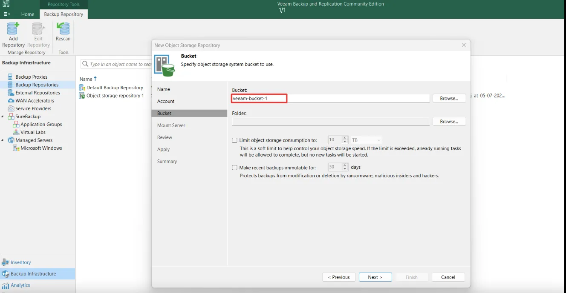566x293 pixels.
Task: Go to the Account wizard step
Action: click(x=166, y=101)
